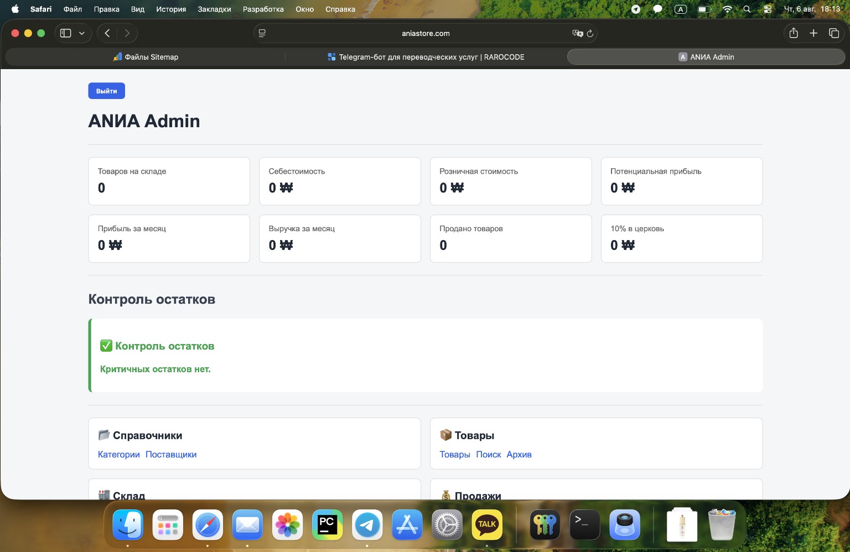Image resolution: width=850 pixels, height=552 pixels.
Task: Open Telegram from the Dock
Action: 367,524
